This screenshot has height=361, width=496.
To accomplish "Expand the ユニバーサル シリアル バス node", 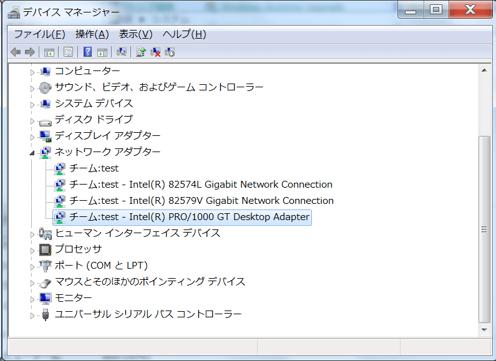I will click(x=32, y=315).
